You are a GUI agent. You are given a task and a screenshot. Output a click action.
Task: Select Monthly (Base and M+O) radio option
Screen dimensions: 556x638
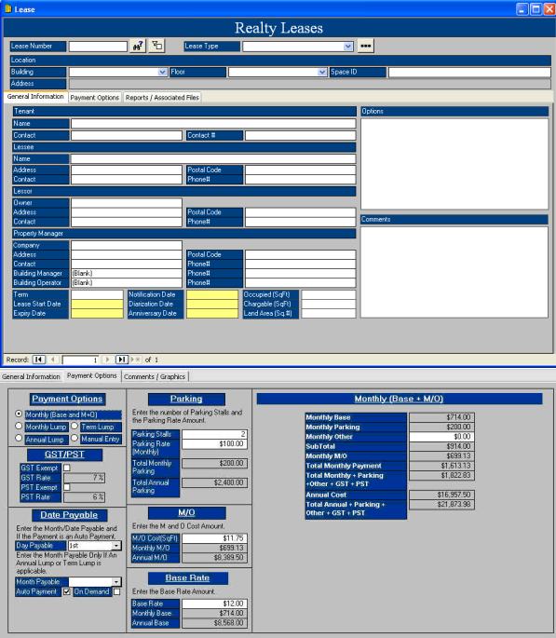point(19,414)
